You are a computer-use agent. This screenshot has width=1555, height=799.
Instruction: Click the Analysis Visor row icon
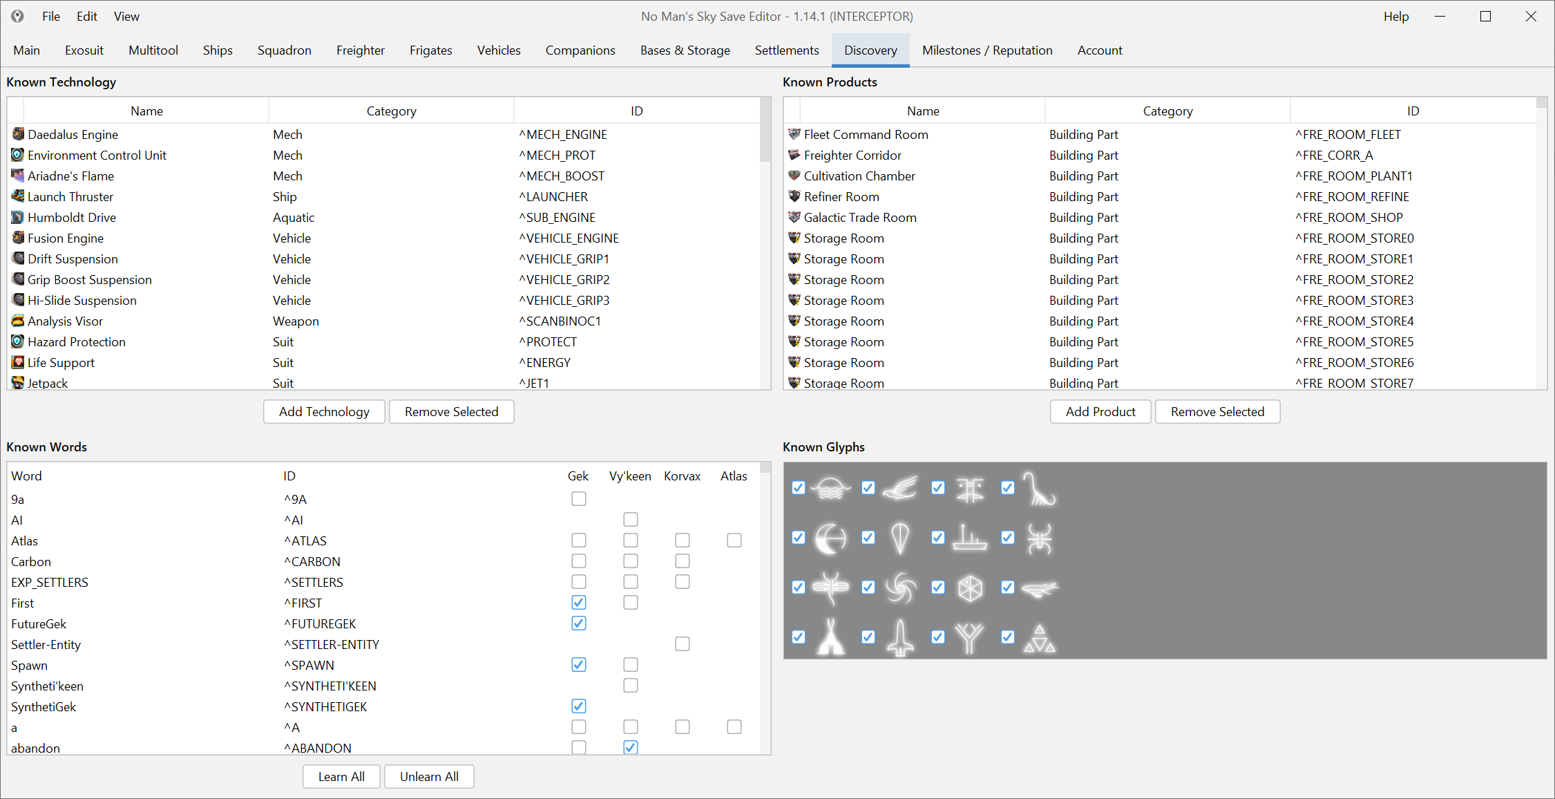pos(18,321)
